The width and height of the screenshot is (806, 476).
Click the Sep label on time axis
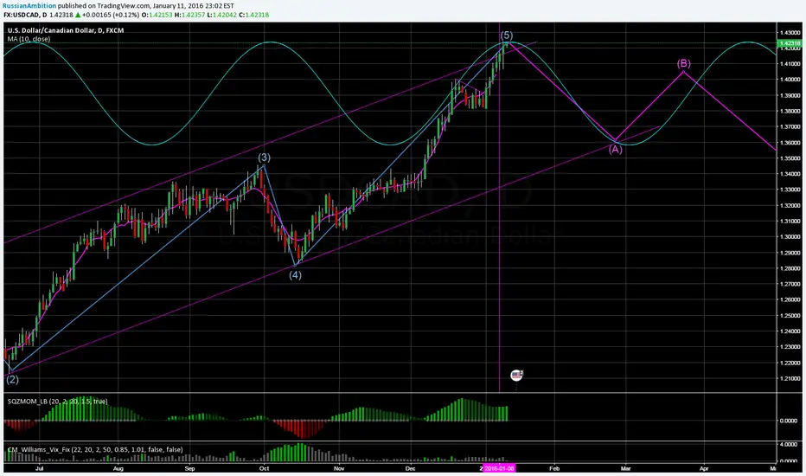pyautogui.click(x=189, y=469)
